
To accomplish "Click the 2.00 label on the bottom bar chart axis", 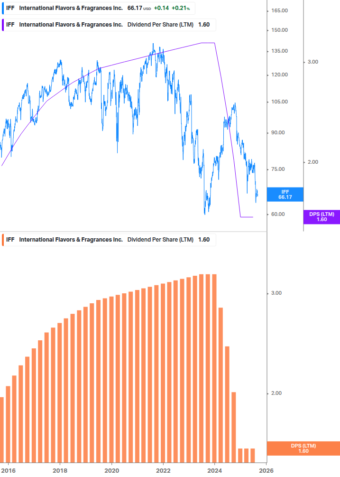I will pyautogui.click(x=276, y=393).
